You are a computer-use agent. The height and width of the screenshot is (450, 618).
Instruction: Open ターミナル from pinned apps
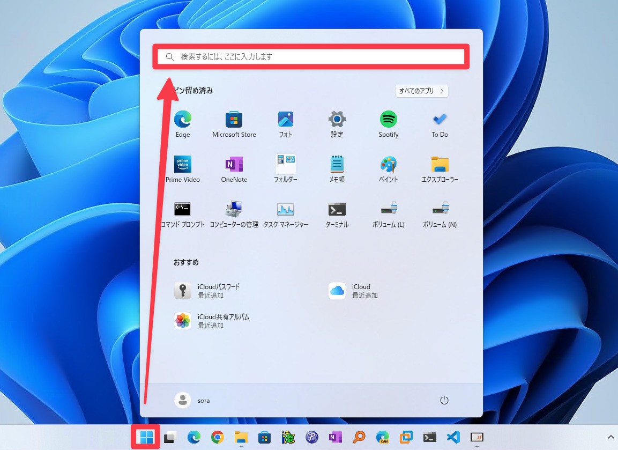337,214
